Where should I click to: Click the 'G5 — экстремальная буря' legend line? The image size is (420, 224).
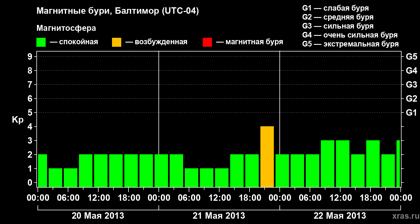coord(351,44)
